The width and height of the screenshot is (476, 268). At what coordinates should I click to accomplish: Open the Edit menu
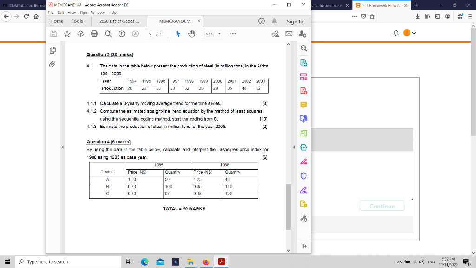[x=60, y=13]
